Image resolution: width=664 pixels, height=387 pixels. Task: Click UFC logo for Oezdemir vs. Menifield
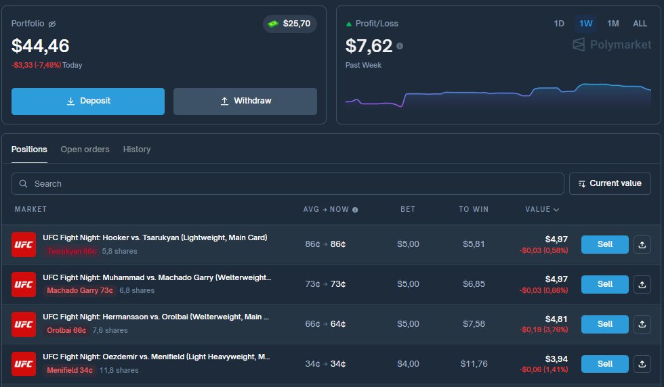[x=24, y=364]
